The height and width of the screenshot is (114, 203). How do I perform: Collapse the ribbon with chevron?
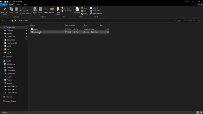point(199,4)
